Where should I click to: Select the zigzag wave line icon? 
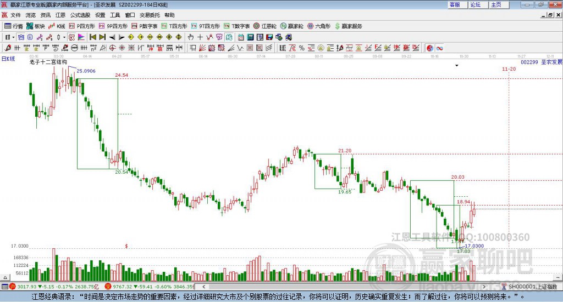coord(240,48)
